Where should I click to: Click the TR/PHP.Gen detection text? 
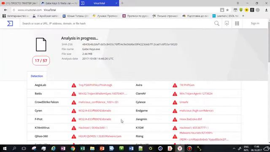(187, 85)
